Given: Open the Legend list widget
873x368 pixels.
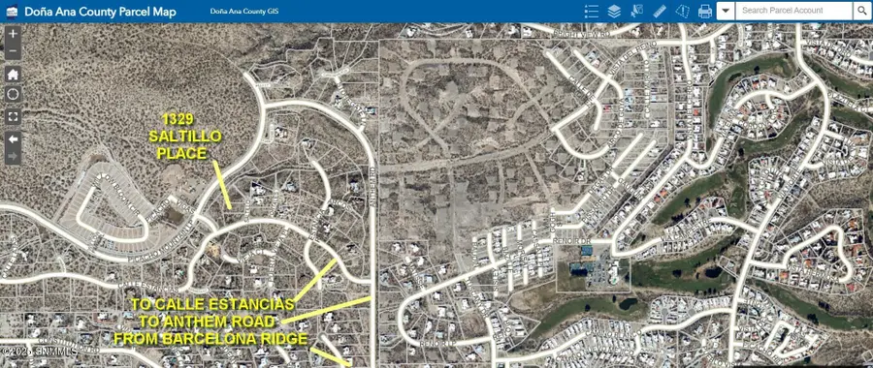Looking at the screenshot, I should pyautogui.click(x=592, y=11).
